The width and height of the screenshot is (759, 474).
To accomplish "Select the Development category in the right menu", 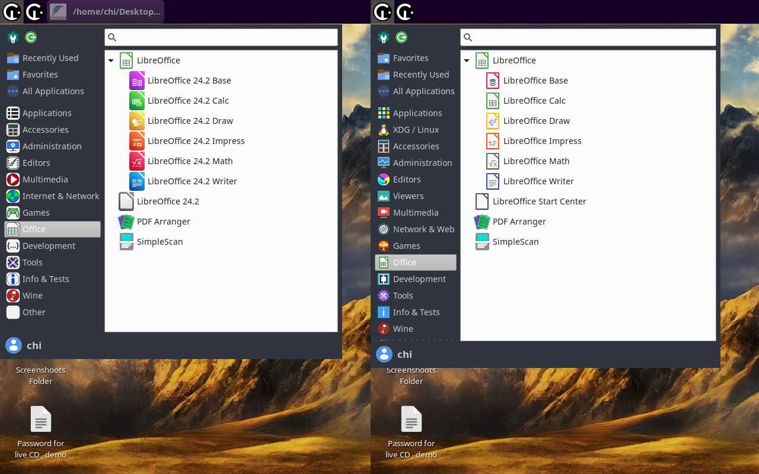I will 416,279.
